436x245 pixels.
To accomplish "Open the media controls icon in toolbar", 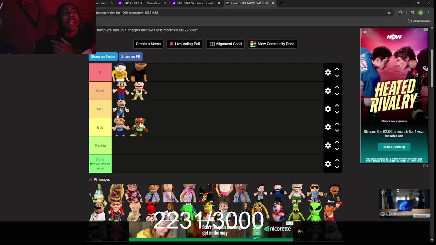I will pos(412,13).
